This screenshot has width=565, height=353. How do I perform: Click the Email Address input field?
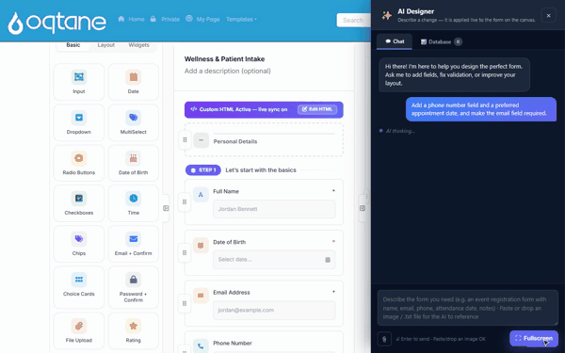(x=274, y=310)
